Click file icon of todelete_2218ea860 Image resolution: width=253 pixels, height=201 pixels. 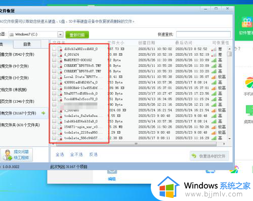pos(60,133)
